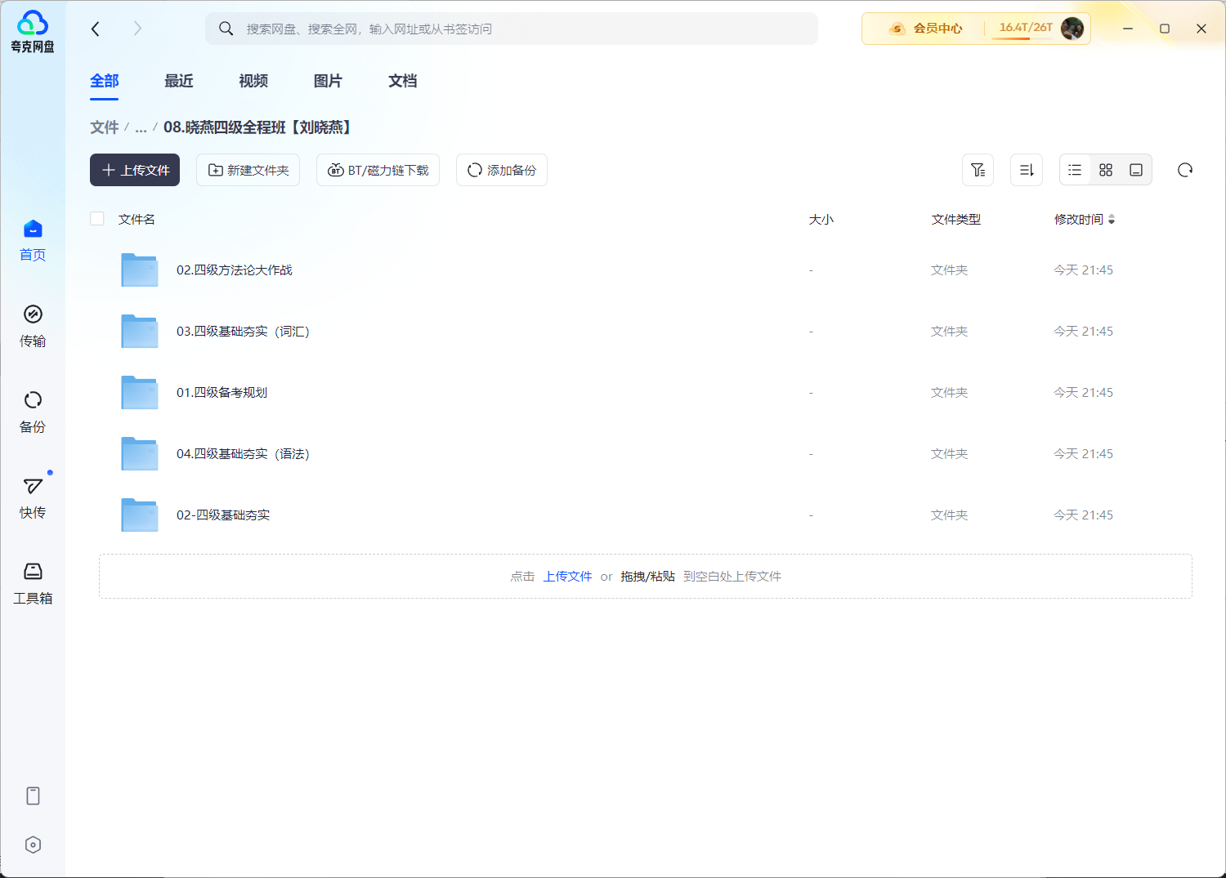
Task: Switch to large preview view
Action: click(x=1136, y=170)
